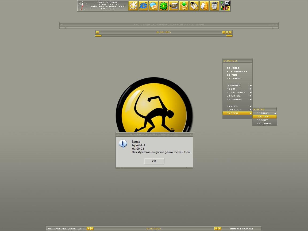Screen dimensions: 308x231
Task: Click the "korrila" text in the dialog
Action: (x=136, y=142)
